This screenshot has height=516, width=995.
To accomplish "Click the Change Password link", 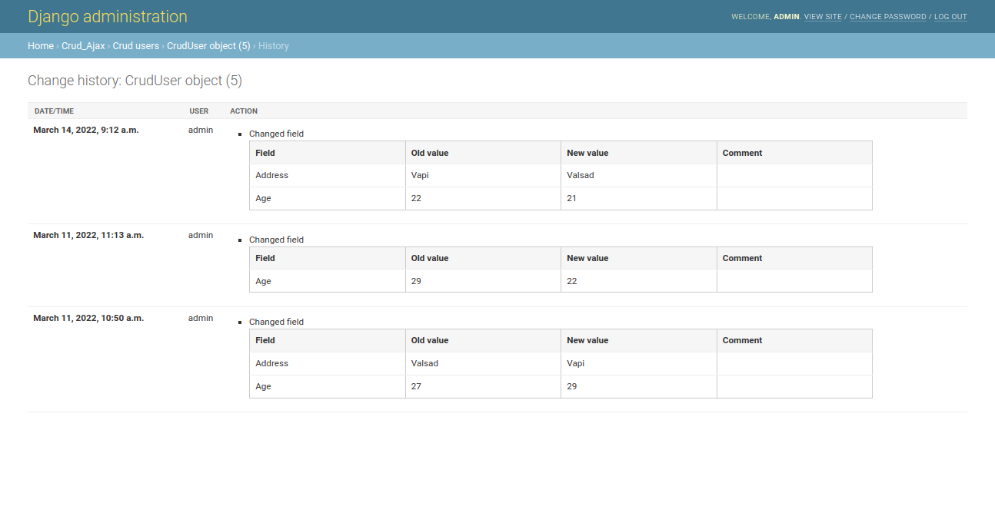I will 887,17.
